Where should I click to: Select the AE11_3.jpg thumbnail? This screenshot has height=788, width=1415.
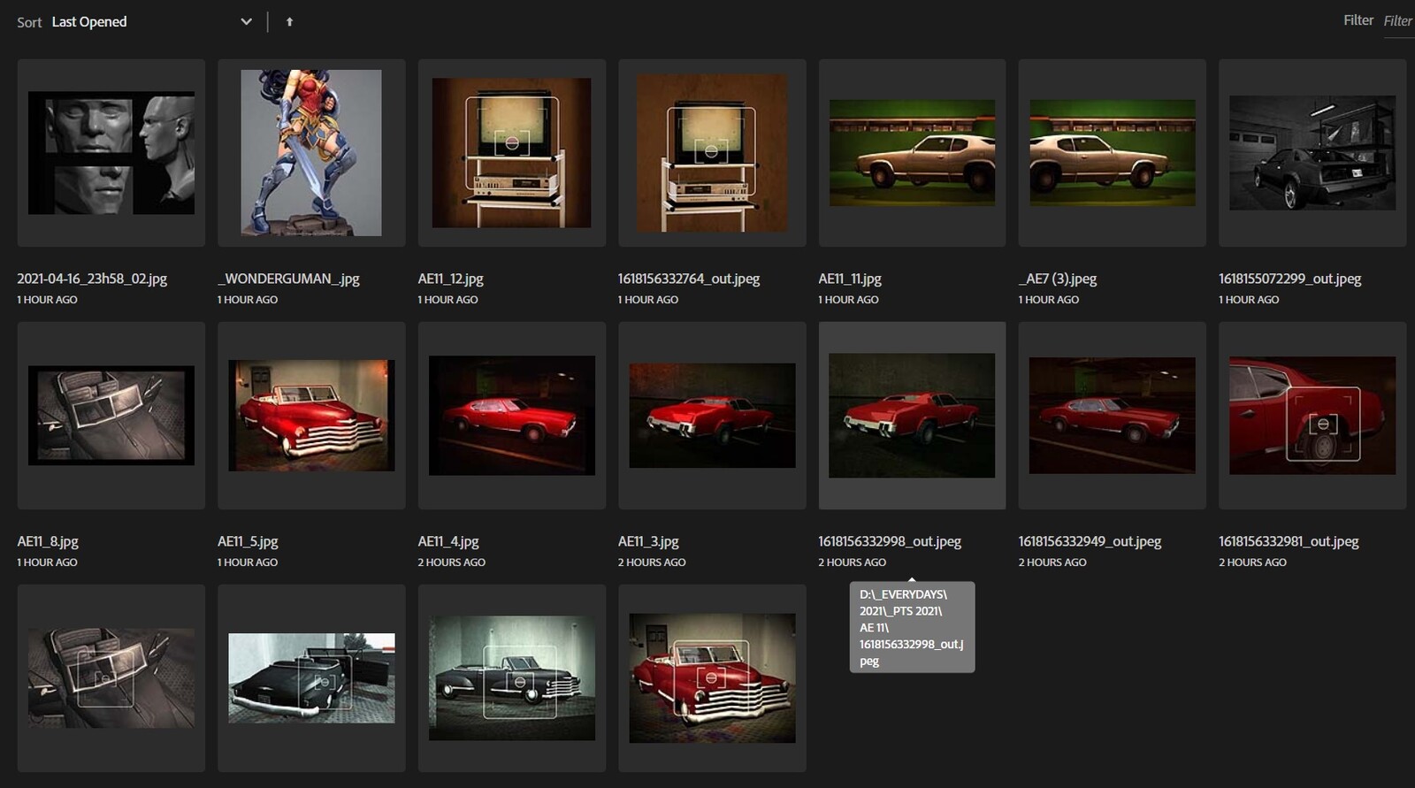[x=712, y=416]
